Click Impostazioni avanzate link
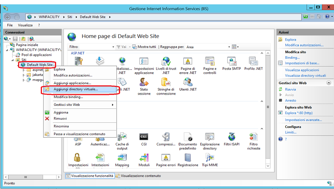This screenshot has width=334, height=189. 304,120
